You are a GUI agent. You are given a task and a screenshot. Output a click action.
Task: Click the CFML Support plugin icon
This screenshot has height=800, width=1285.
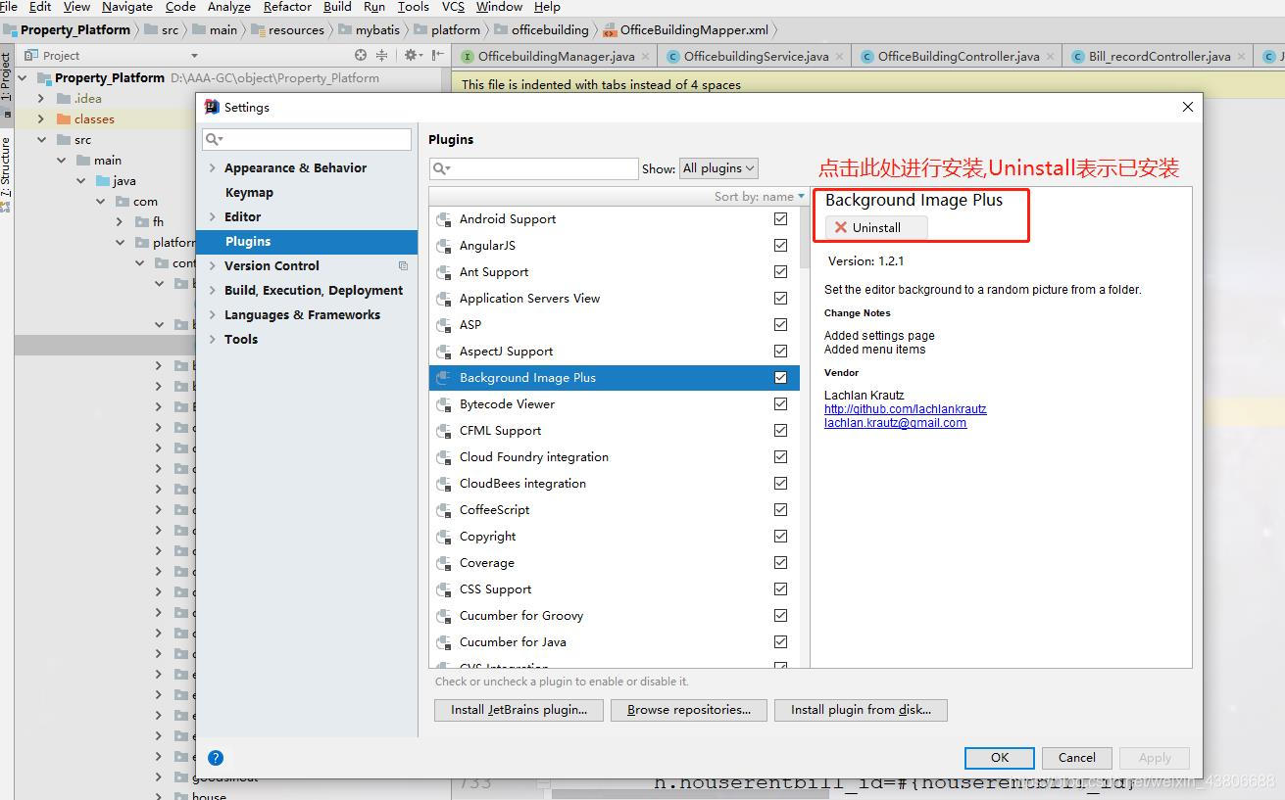click(x=444, y=431)
